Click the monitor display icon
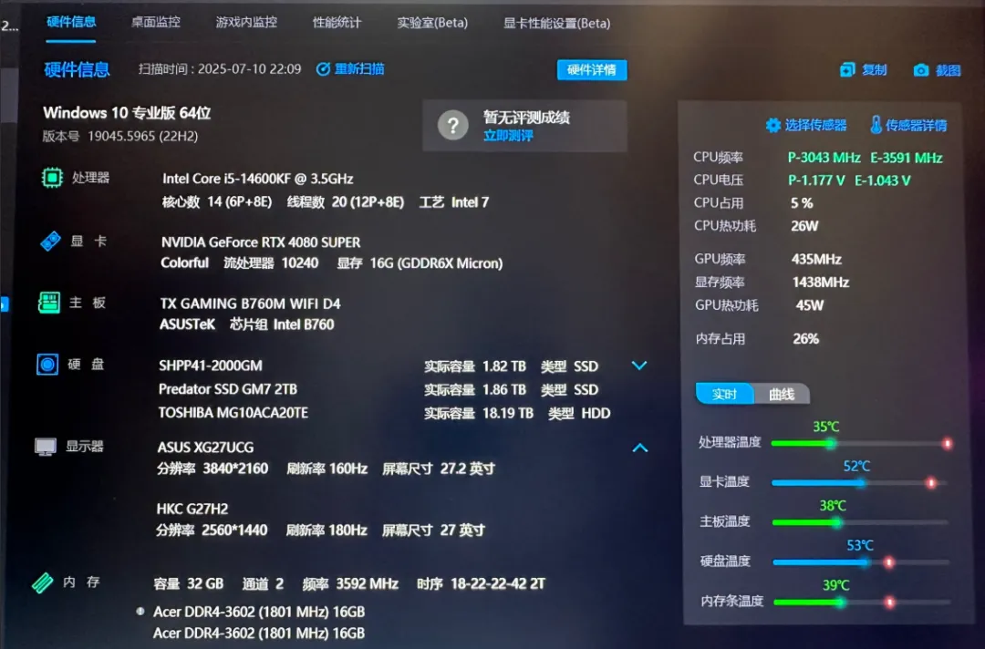Viewport: 985px width, 649px height. click(x=46, y=447)
